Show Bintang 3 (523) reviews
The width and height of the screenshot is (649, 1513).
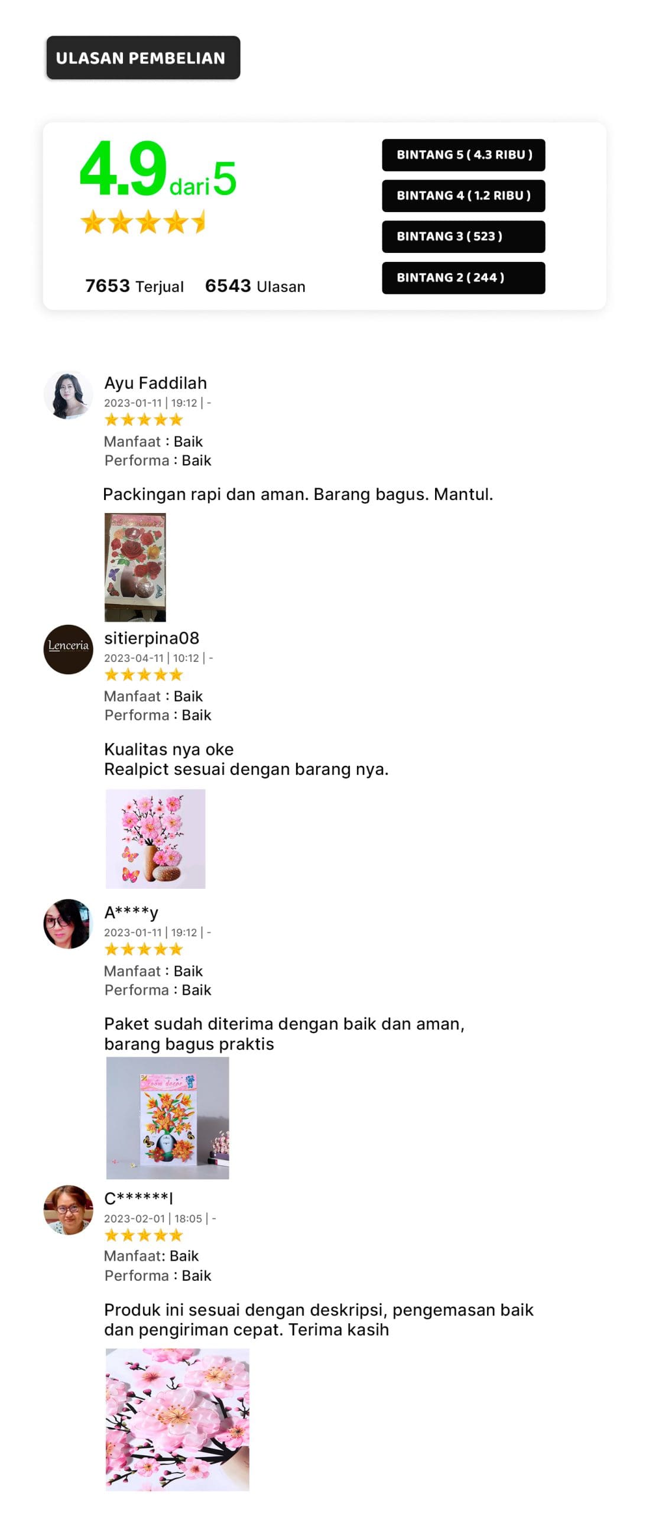[463, 236]
